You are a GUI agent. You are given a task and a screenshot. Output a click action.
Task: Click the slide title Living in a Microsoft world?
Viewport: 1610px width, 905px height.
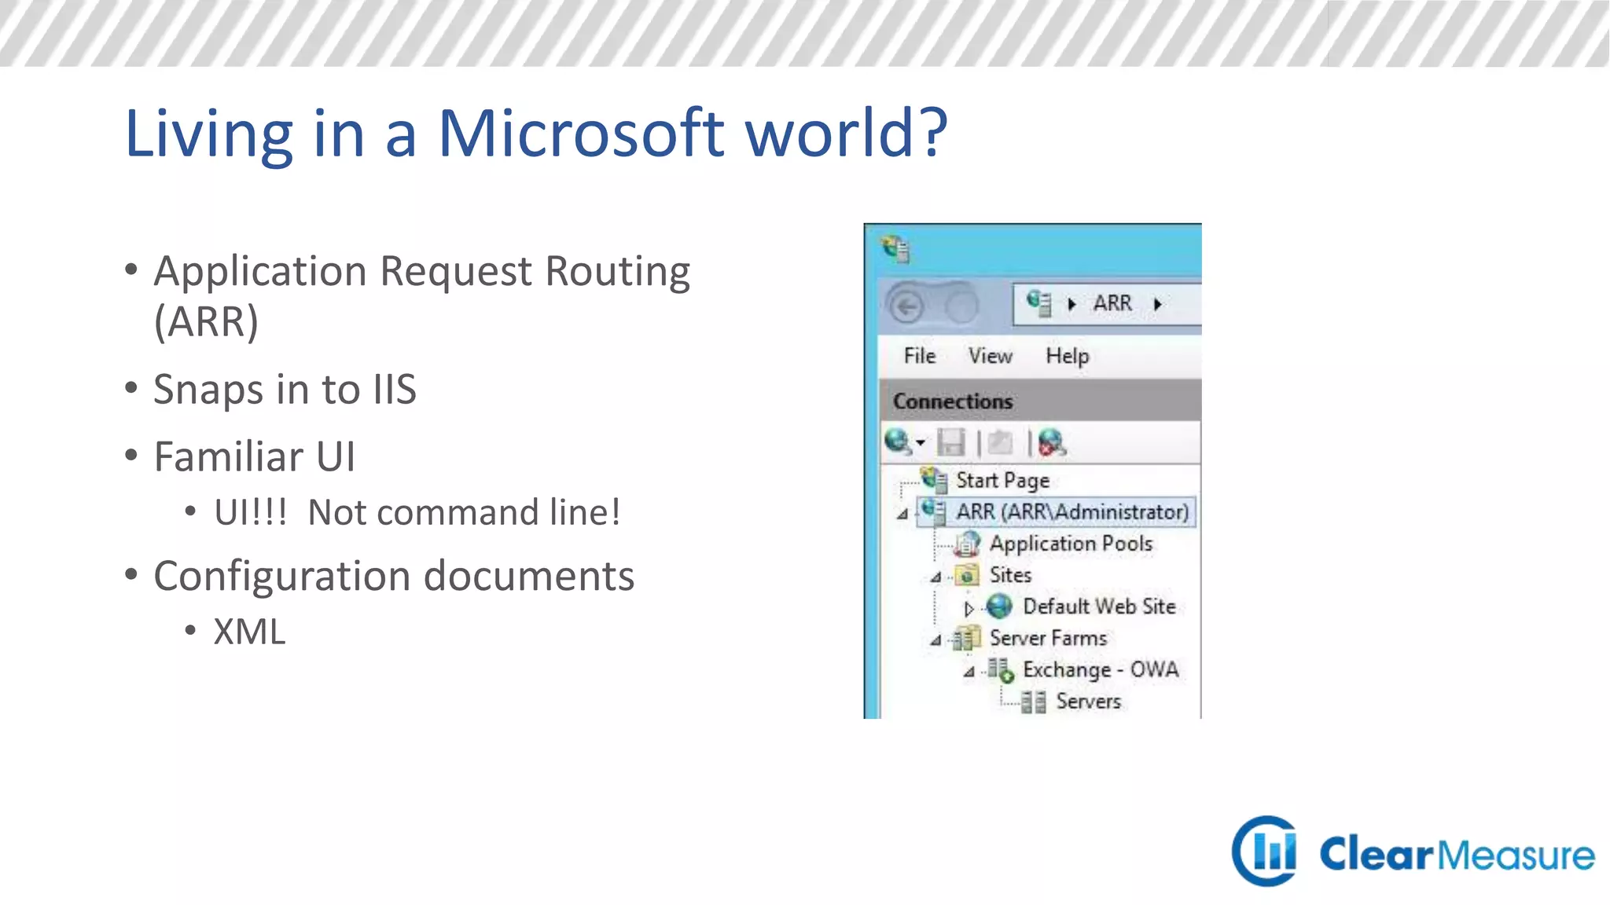(536, 133)
